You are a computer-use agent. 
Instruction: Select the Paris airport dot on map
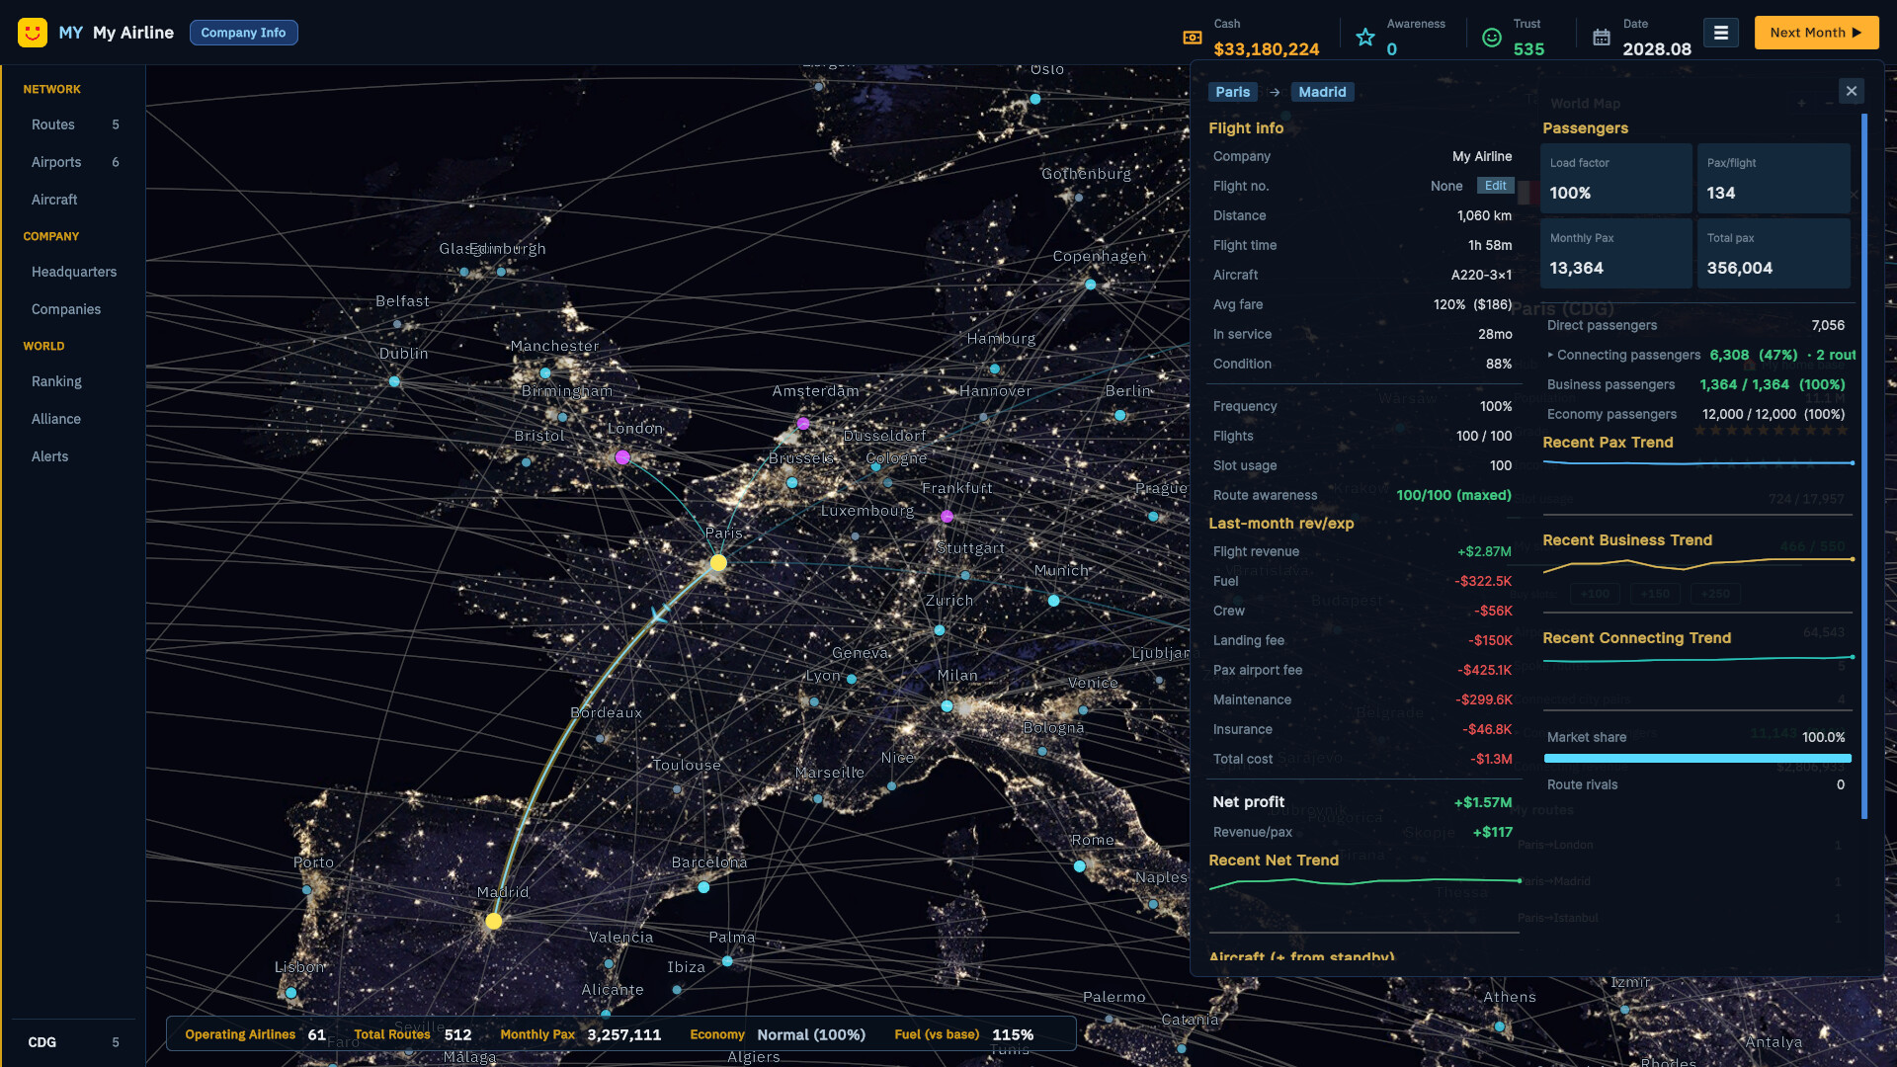click(718, 563)
